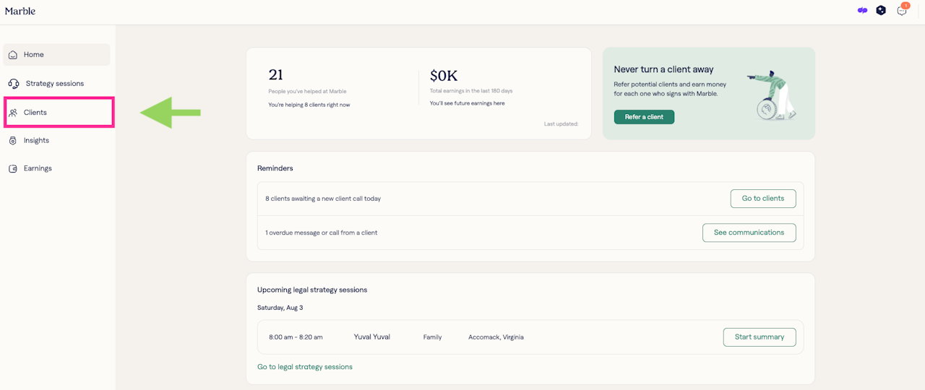This screenshot has width=925, height=390.
Task: Start summary for Yuval Yuval session
Action: tap(759, 337)
